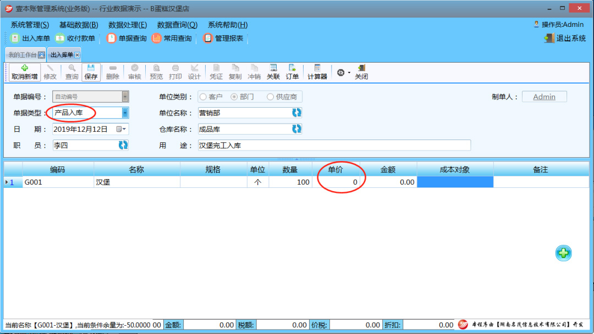Open the 数据处理(E) menu

point(127,25)
